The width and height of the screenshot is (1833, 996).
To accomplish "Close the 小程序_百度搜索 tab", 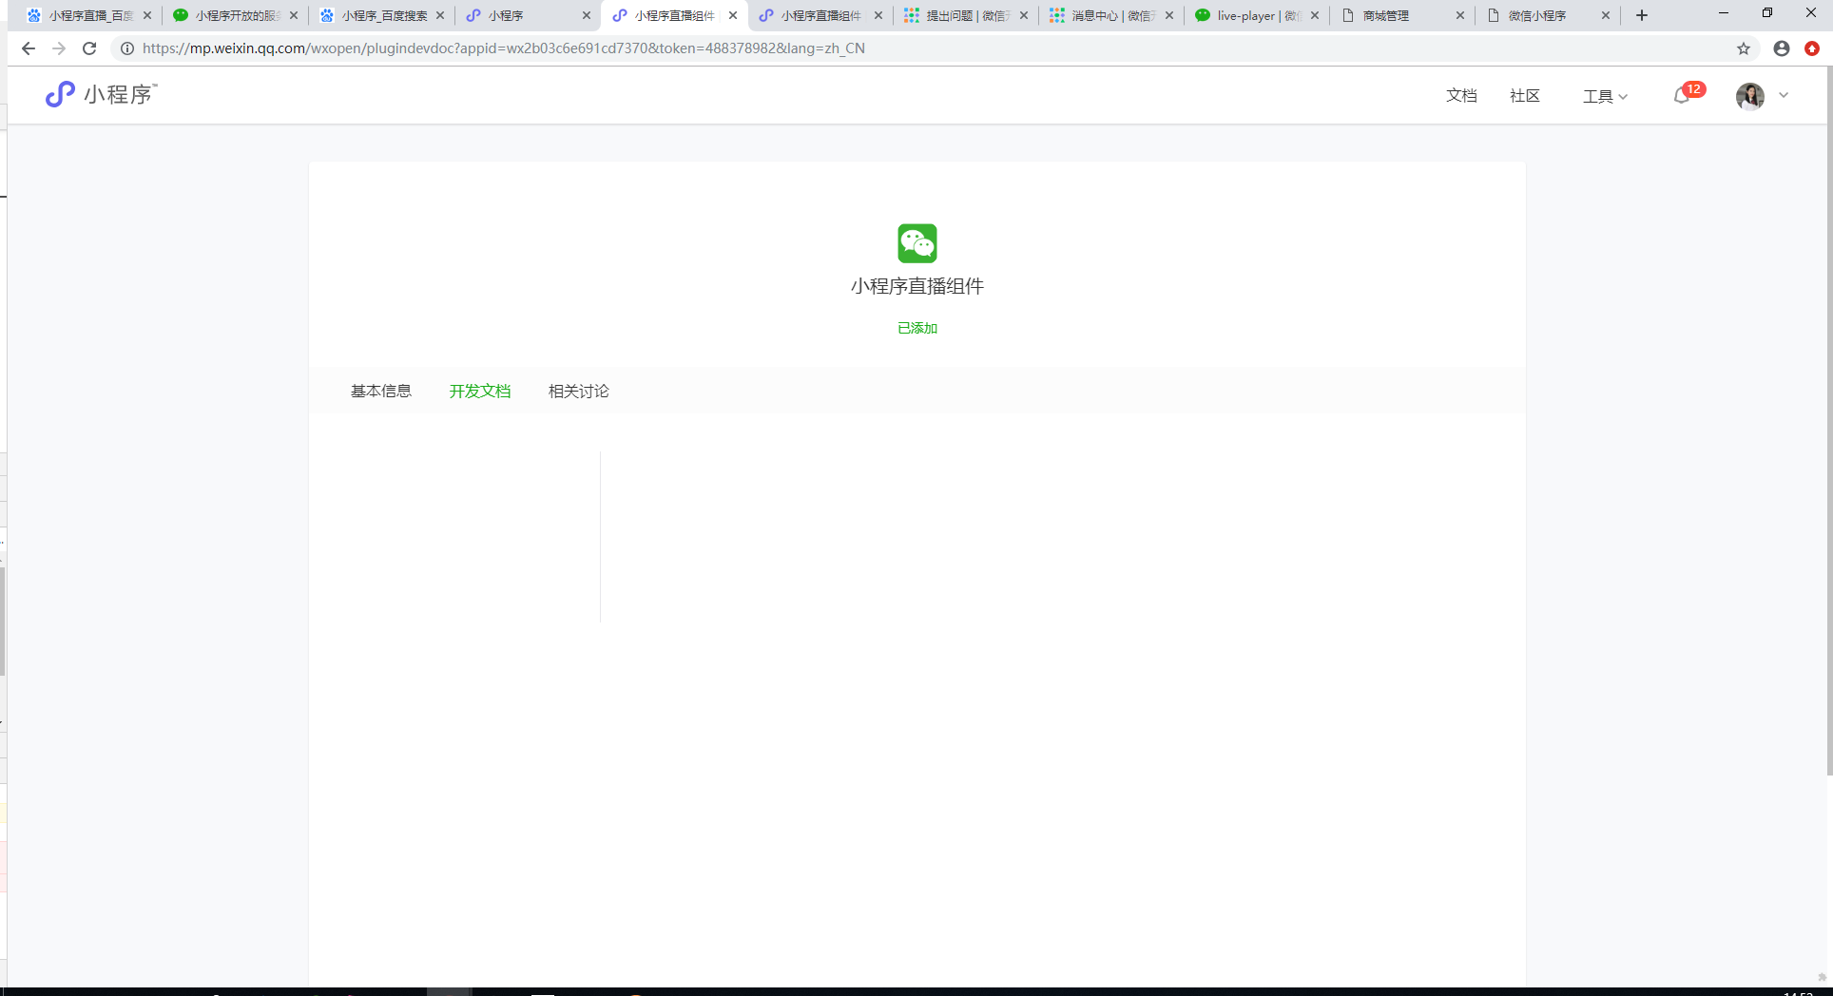I will pyautogui.click(x=440, y=15).
